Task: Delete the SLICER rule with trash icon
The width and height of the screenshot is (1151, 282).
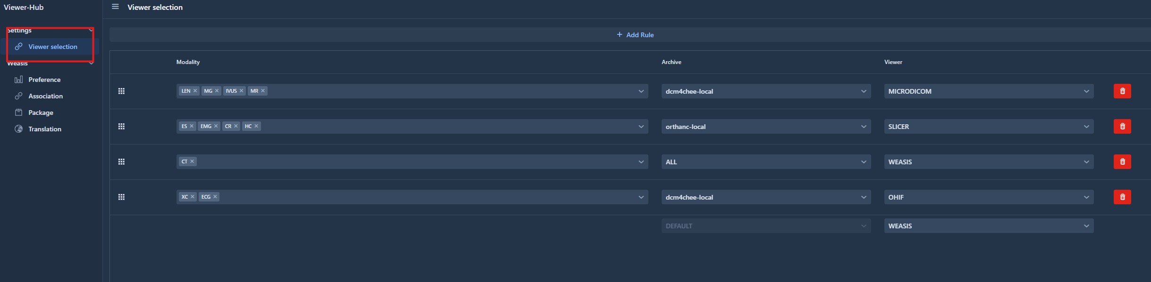Action: tap(1122, 127)
